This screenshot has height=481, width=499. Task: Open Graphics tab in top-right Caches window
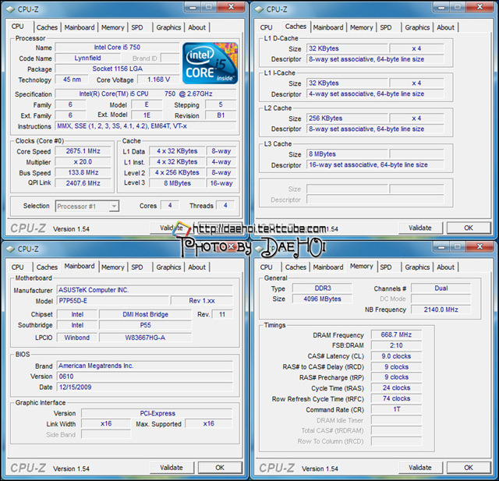tap(417, 27)
